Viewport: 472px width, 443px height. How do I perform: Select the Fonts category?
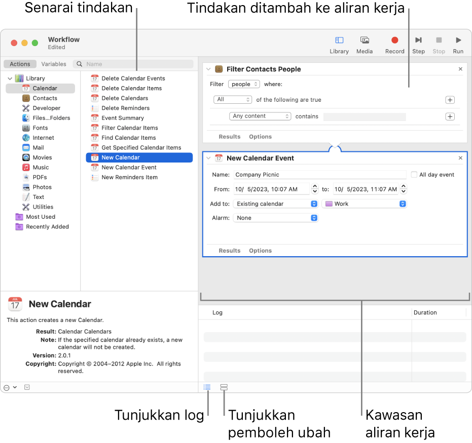click(41, 128)
